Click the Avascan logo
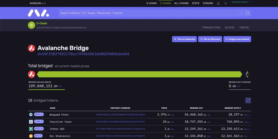This screenshot has width=278, height=139. click(x=38, y=13)
